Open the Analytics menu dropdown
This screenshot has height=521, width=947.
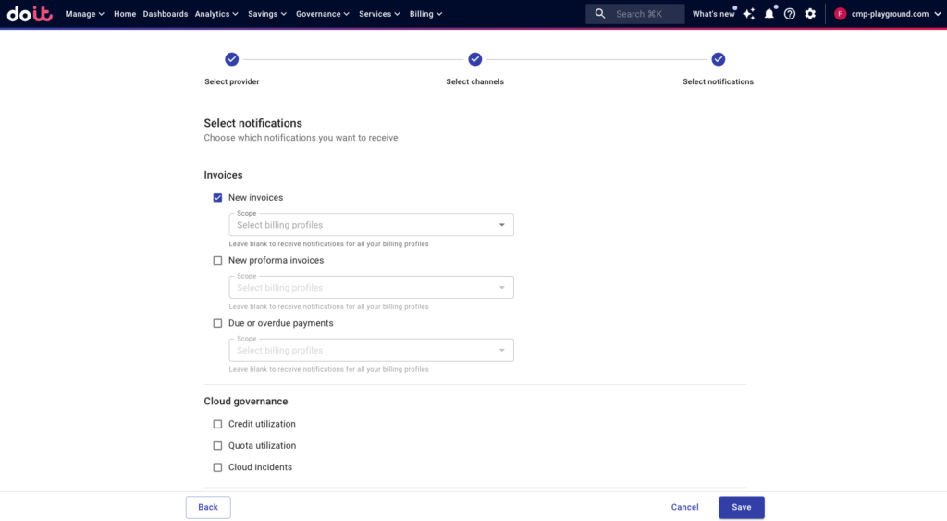(216, 14)
